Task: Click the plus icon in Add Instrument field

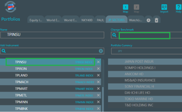Action: (101, 51)
